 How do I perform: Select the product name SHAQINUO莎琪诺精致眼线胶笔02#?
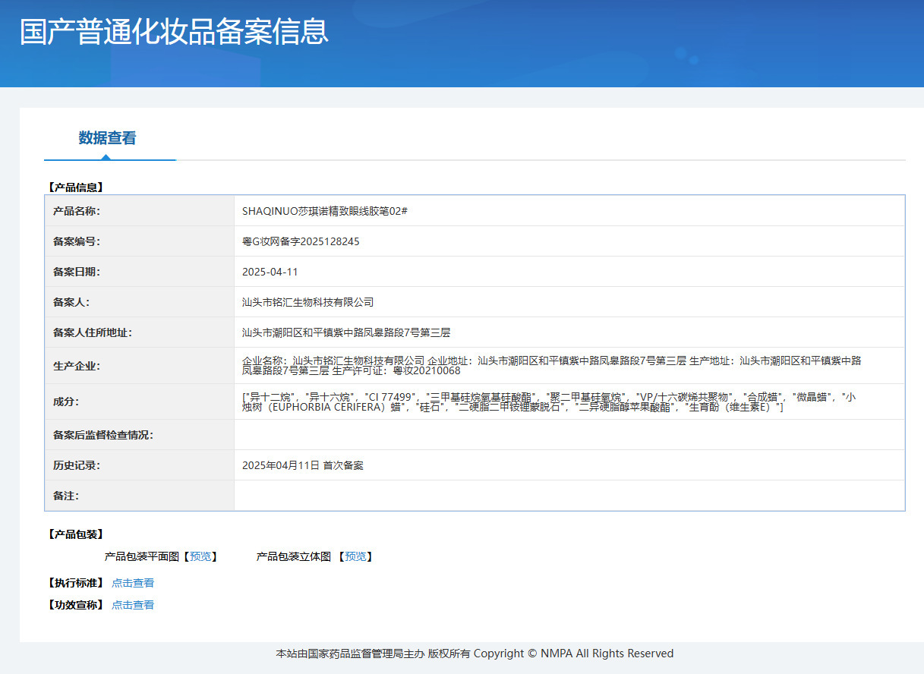325,211
